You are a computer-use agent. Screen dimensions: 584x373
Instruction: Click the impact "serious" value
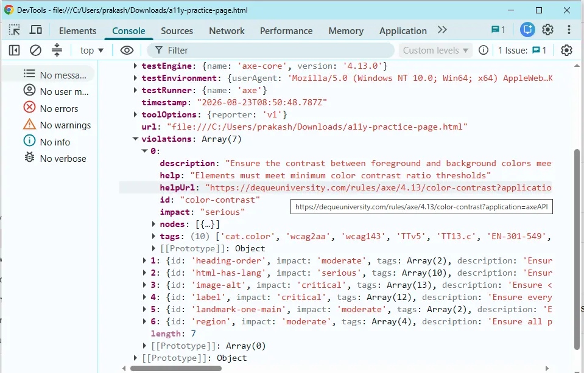point(222,212)
